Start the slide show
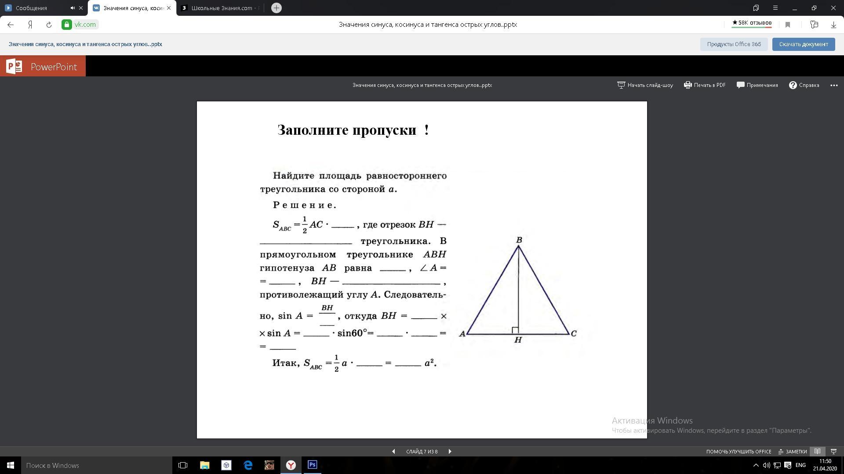Screen dimensions: 844x474 pyautogui.click(x=645, y=85)
